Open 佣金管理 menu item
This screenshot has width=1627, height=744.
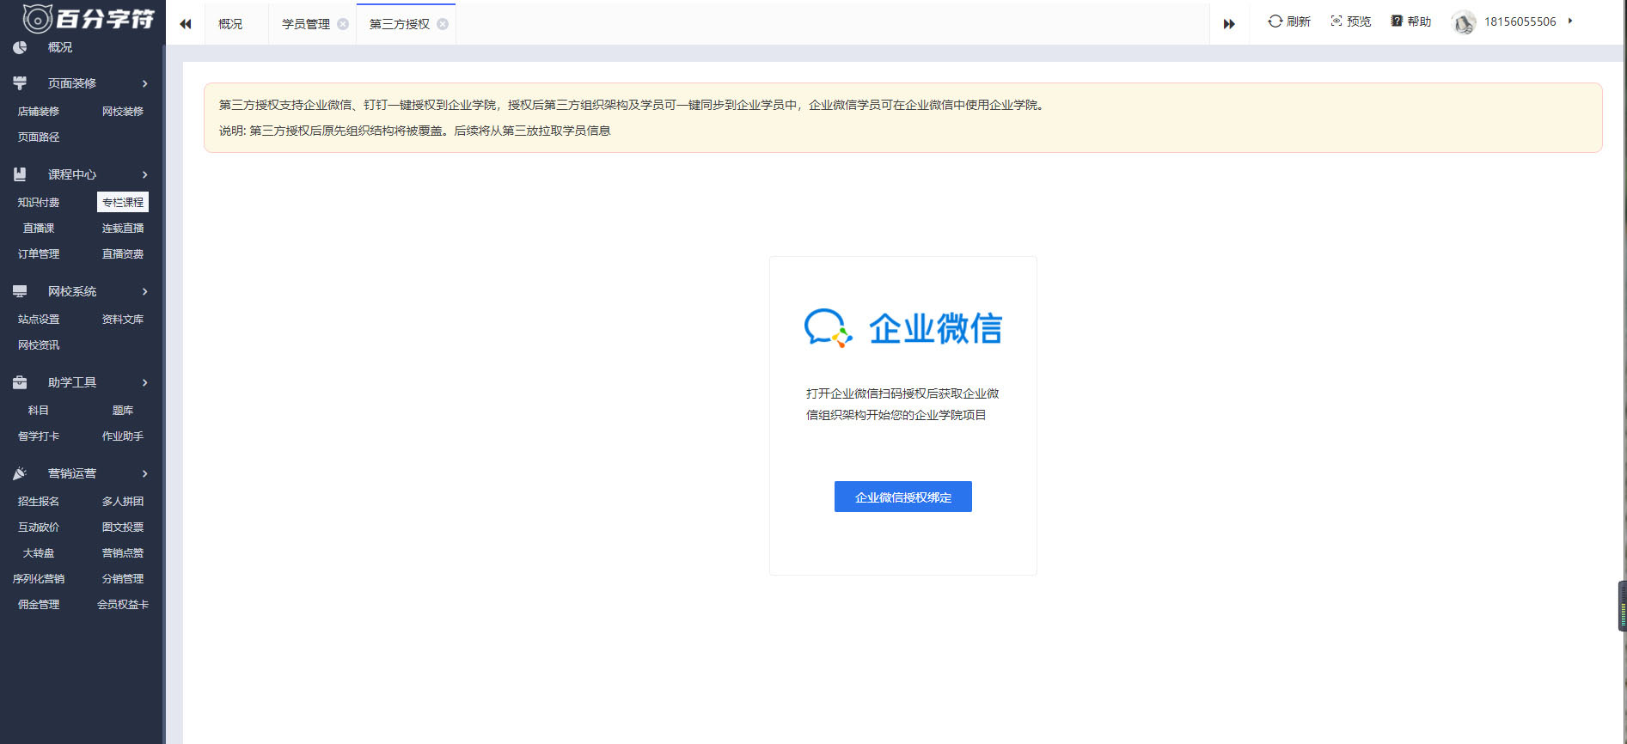[39, 605]
